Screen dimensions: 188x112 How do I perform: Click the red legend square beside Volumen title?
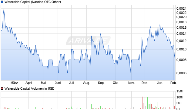tap(2, 88)
